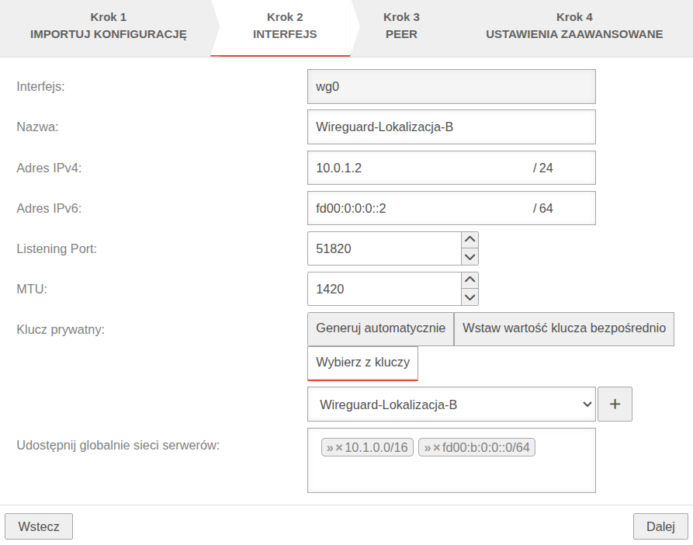The width and height of the screenshot is (693, 545).
Task: Increase Listening Port with up arrow
Action: [x=470, y=240]
